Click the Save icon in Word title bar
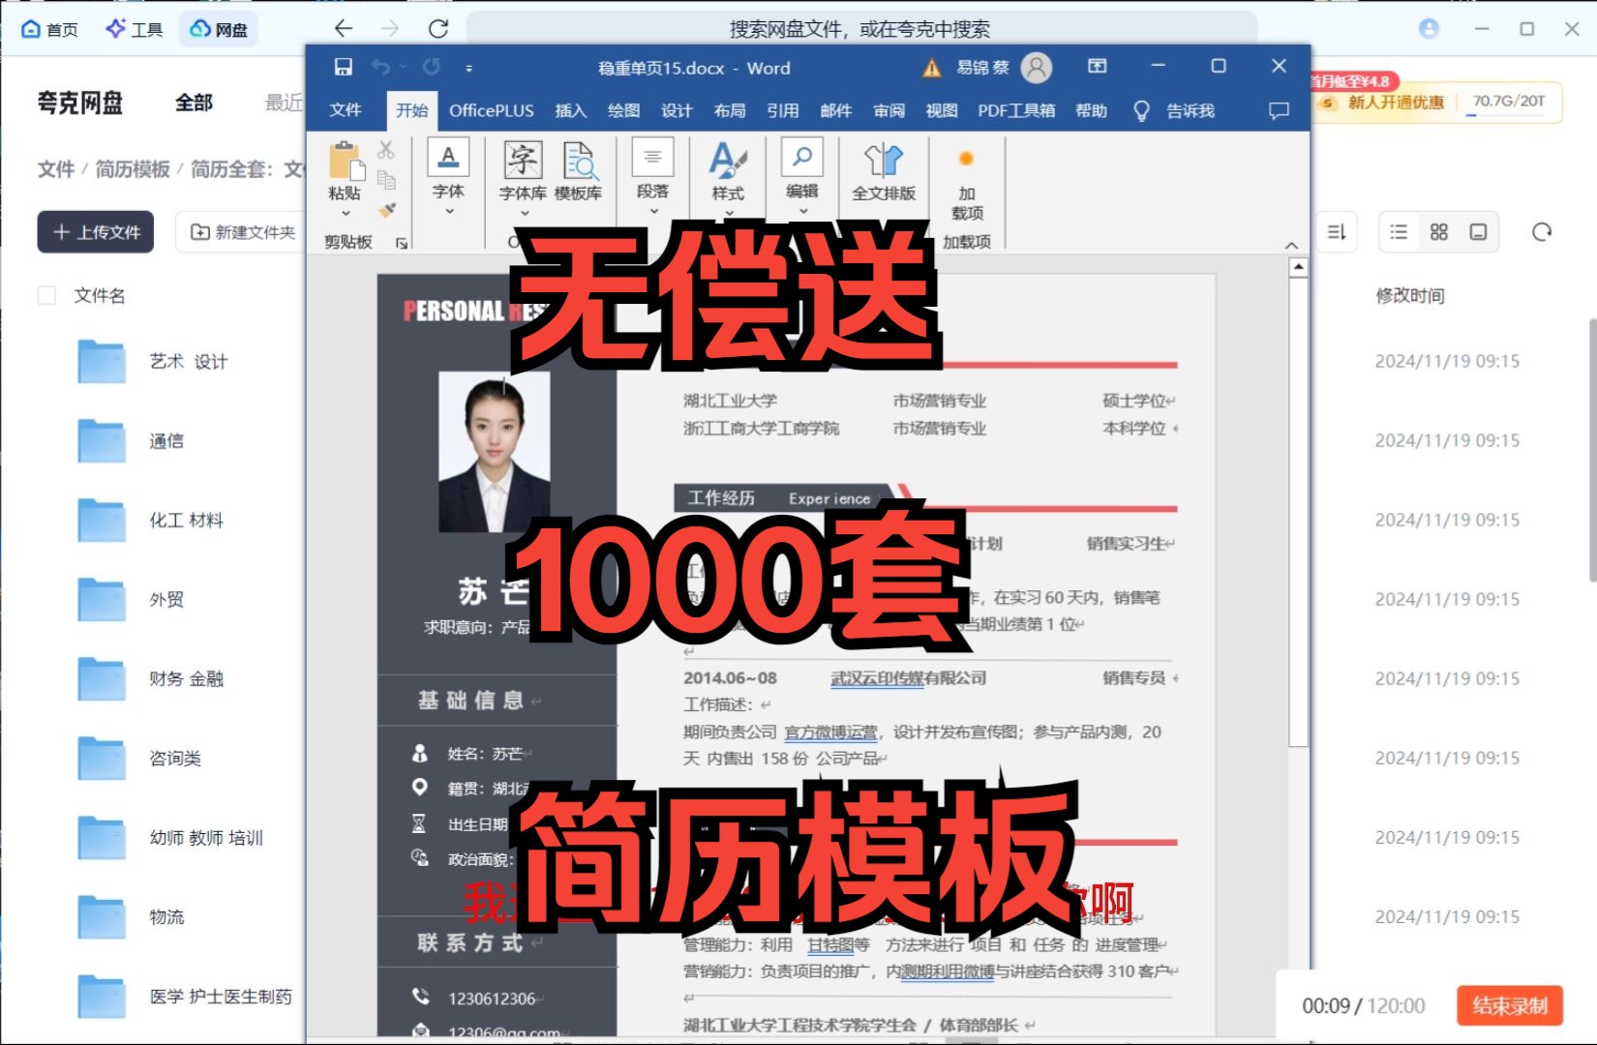The image size is (1597, 1045). [343, 67]
